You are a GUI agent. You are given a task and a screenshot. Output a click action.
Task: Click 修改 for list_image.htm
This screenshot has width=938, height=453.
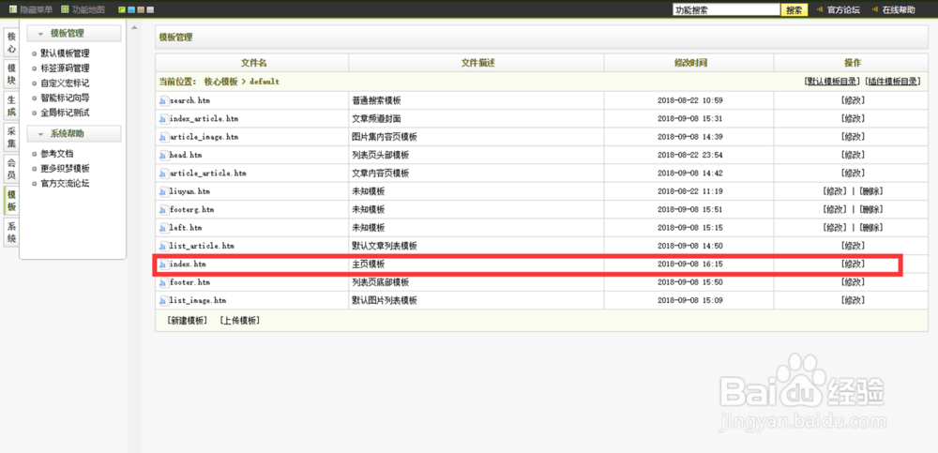pyautogui.click(x=852, y=300)
